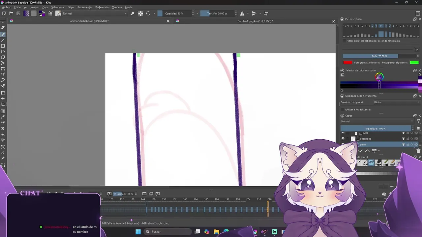Image resolution: width=422 pixels, height=237 pixels.
Task: Toggle horizontal mirror tool
Action: 242,13
